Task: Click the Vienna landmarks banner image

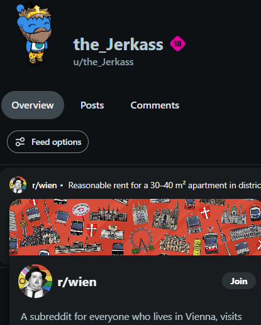Action: click(135, 227)
